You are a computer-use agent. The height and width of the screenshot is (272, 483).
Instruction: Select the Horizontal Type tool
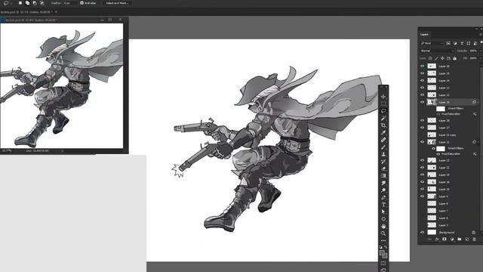click(x=383, y=205)
